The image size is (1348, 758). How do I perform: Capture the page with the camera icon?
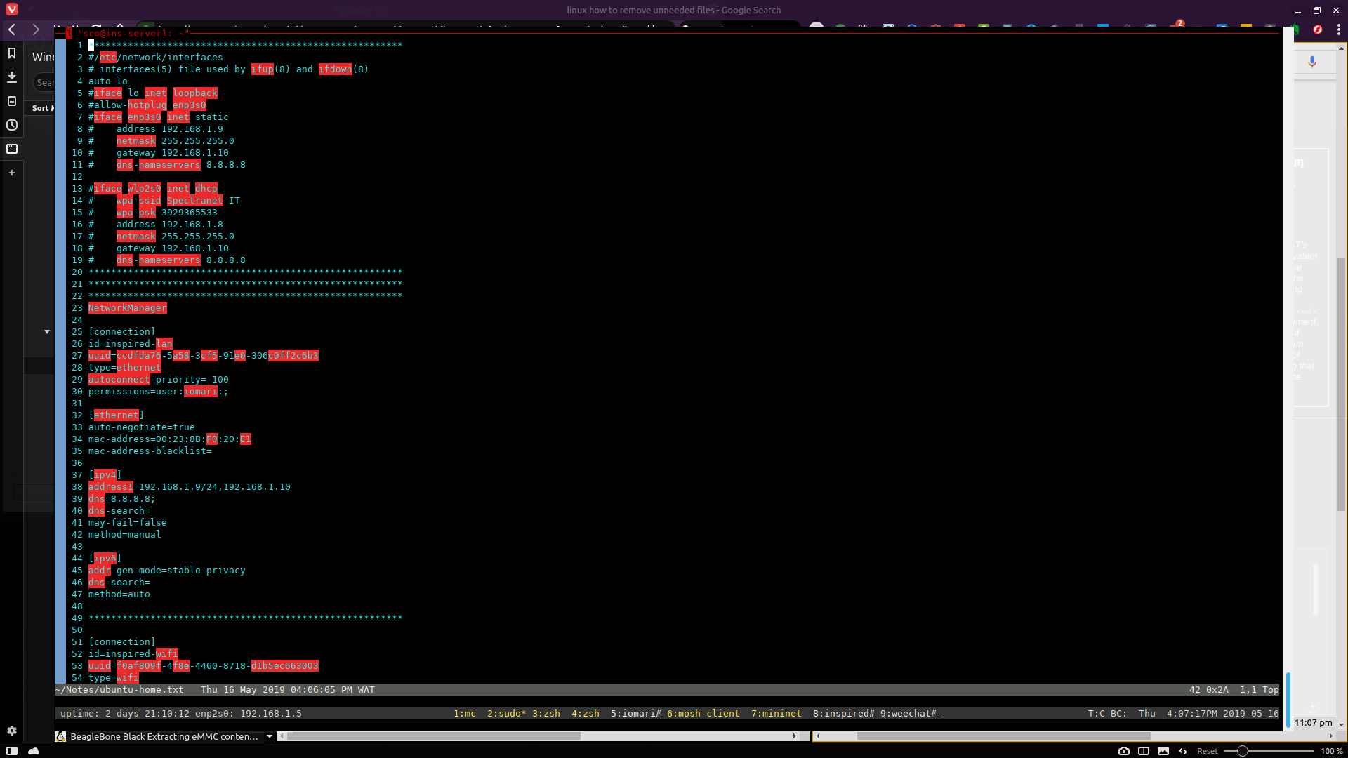click(x=1124, y=751)
